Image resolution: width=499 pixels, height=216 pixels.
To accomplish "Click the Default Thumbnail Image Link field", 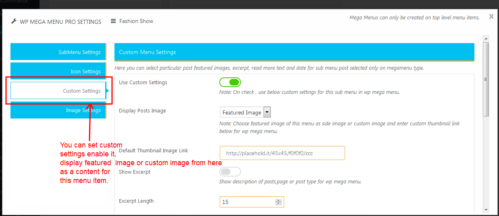I will pyautogui.click(x=282, y=153).
